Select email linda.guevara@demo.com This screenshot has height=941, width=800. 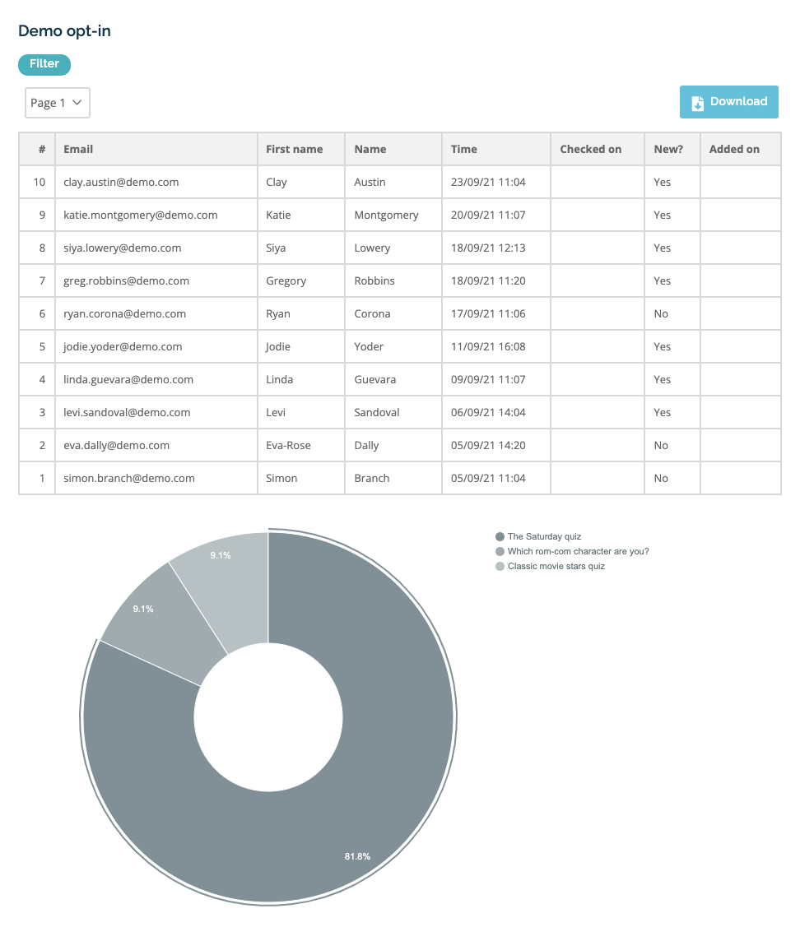pyautogui.click(x=128, y=380)
